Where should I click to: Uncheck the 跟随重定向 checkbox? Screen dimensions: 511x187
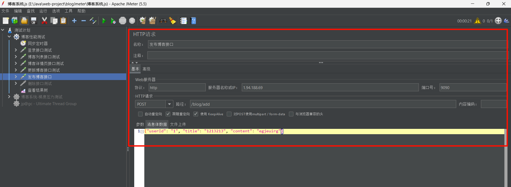click(168, 114)
